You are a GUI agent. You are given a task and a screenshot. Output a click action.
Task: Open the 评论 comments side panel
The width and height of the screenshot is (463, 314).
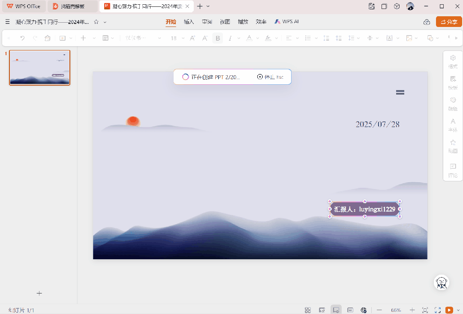[x=453, y=171]
